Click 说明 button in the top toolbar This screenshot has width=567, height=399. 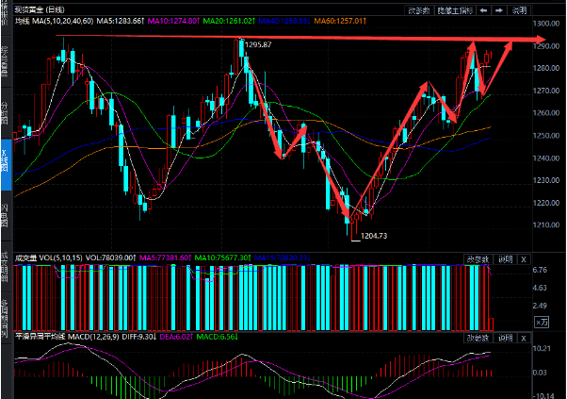click(x=521, y=8)
